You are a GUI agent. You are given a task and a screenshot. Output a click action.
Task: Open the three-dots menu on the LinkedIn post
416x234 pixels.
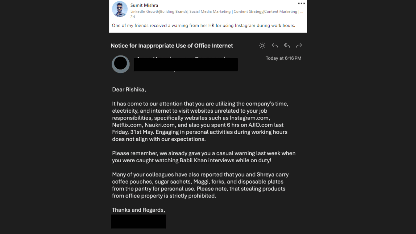click(x=301, y=3)
